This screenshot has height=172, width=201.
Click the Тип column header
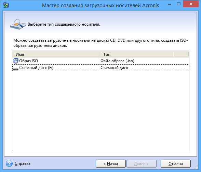pos(136,54)
